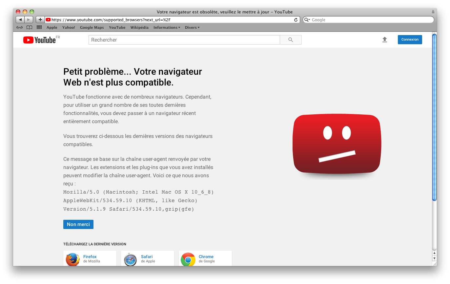This screenshot has height=284, width=450.
Task: Click the "TÉLÉCHARGEZ LA DERNIÈRE VERSION" label
Action: (x=95, y=244)
